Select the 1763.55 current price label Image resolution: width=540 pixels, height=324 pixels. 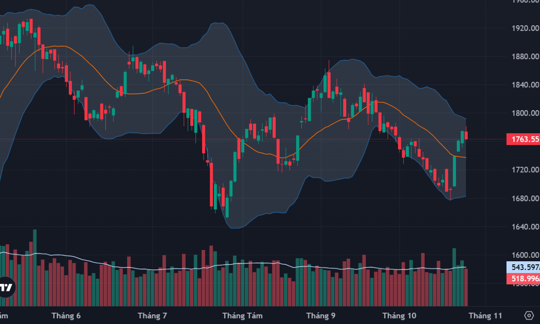[x=523, y=139]
